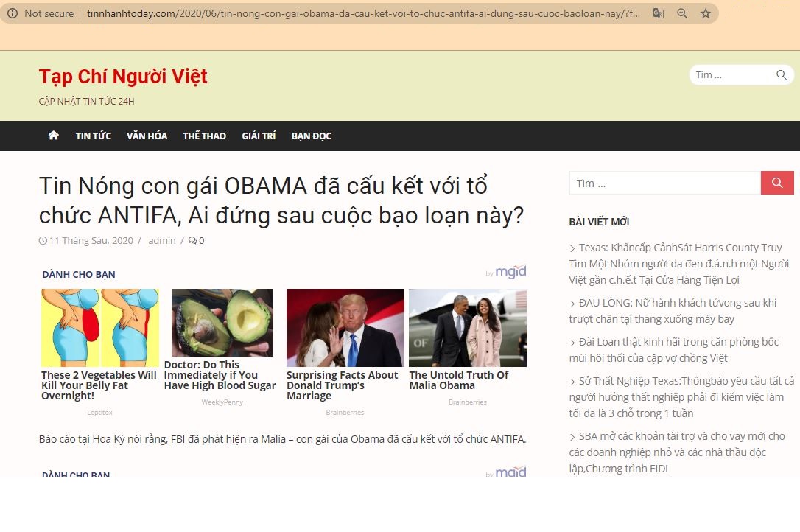Click the Tạp Chí Người Việt site title

(123, 77)
